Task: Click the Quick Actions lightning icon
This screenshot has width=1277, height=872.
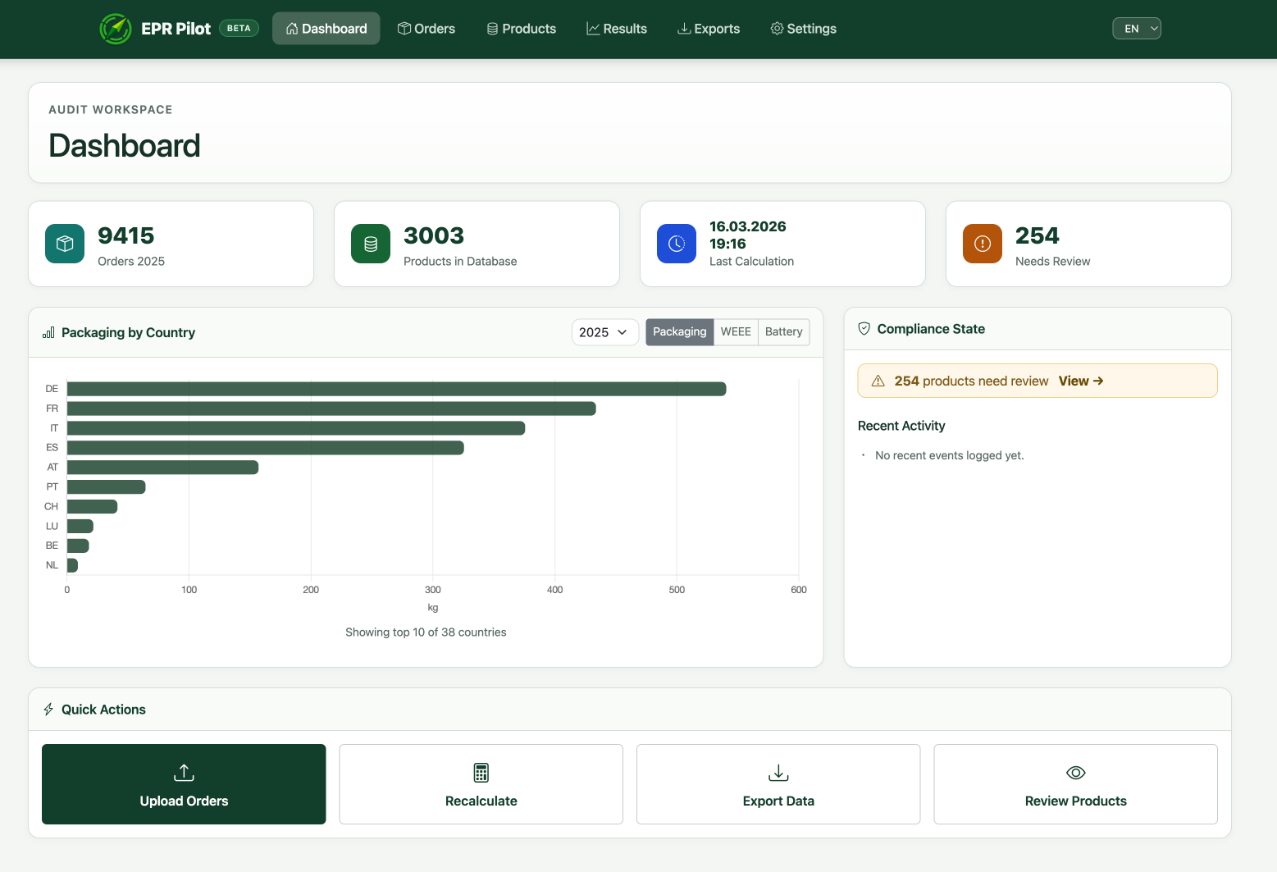Action: [48, 709]
